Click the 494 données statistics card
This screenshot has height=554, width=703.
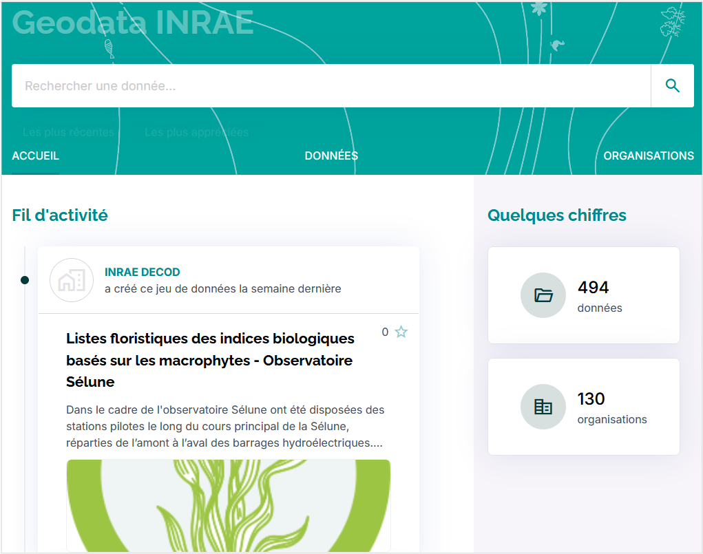tap(583, 295)
